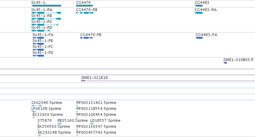This screenshot has width=255, height=137.
Task: Select the Slc45-1-PD protein feature
Action: click(x=38, y=56)
